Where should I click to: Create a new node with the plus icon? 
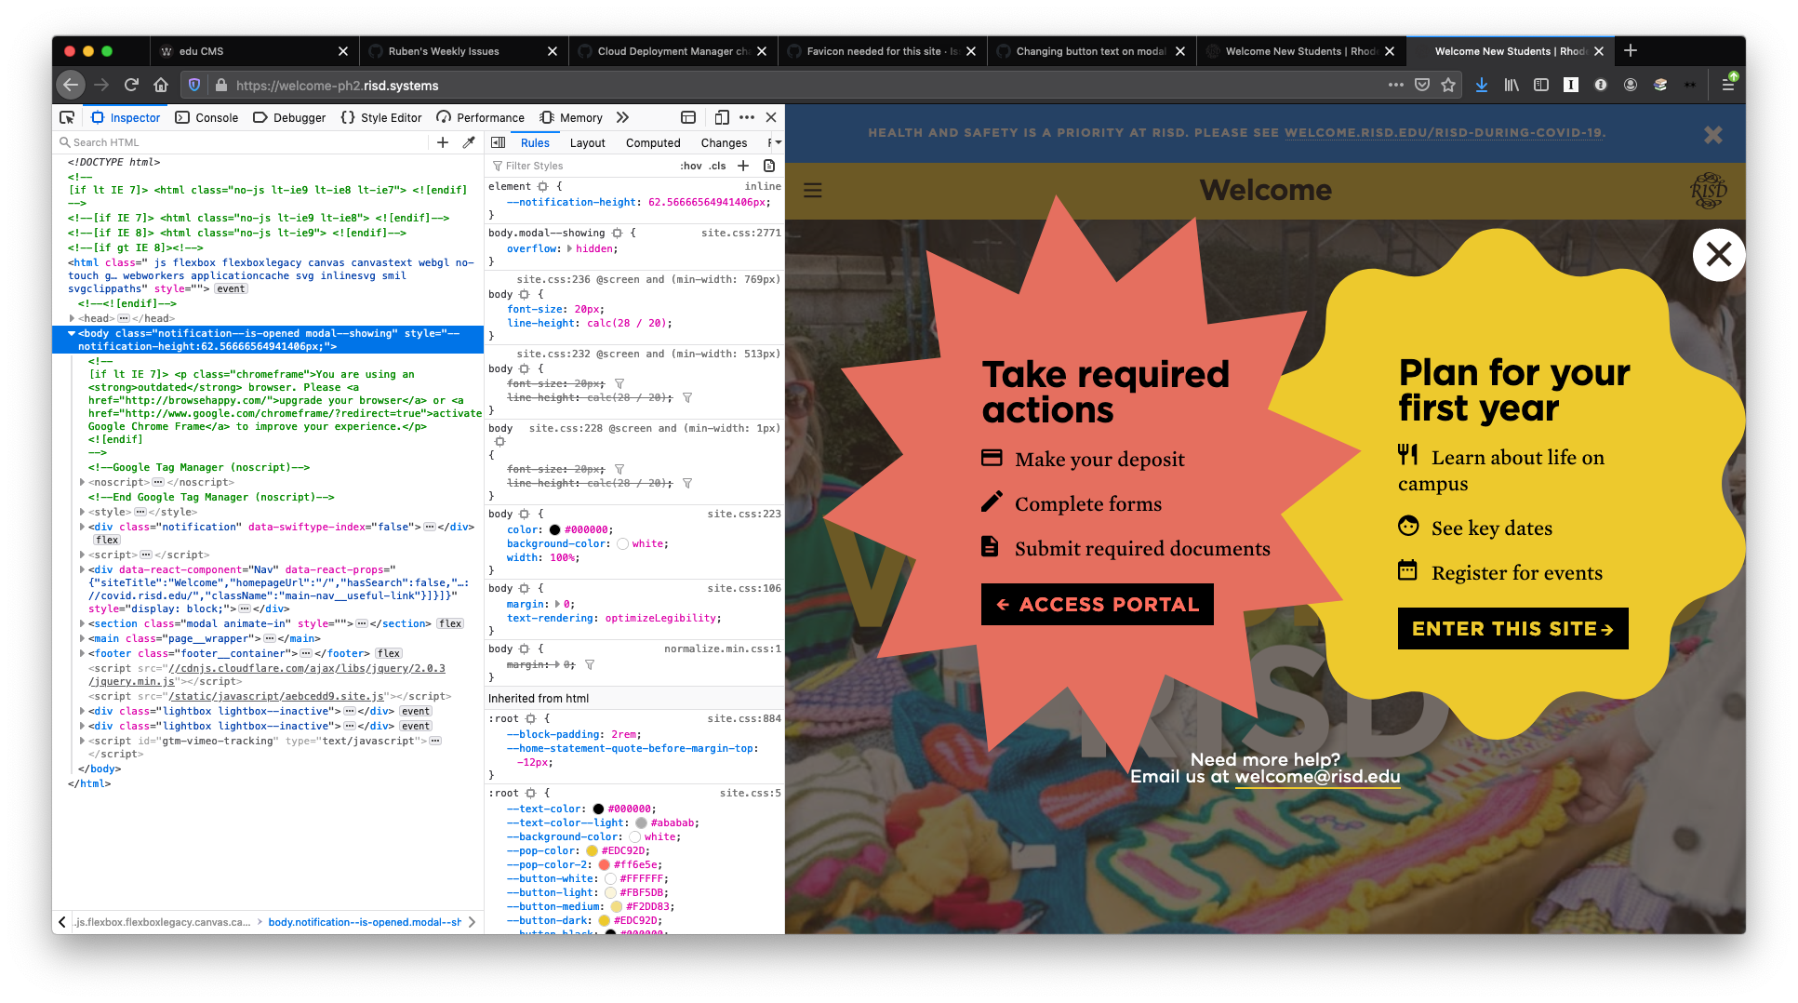click(443, 142)
